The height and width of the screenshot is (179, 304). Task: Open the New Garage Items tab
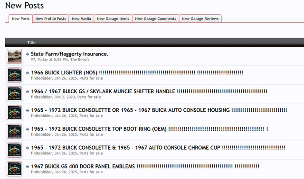pyautogui.click(x=113, y=18)
